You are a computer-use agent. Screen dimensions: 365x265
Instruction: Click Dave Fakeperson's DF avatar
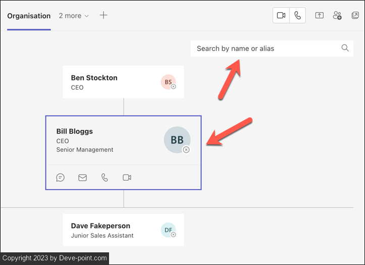click(168, 230)
